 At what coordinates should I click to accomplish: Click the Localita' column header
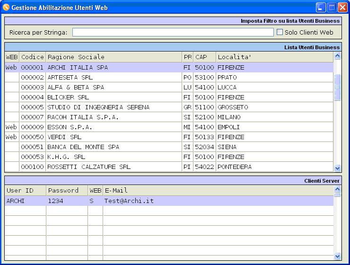click(x=274, y=57)
